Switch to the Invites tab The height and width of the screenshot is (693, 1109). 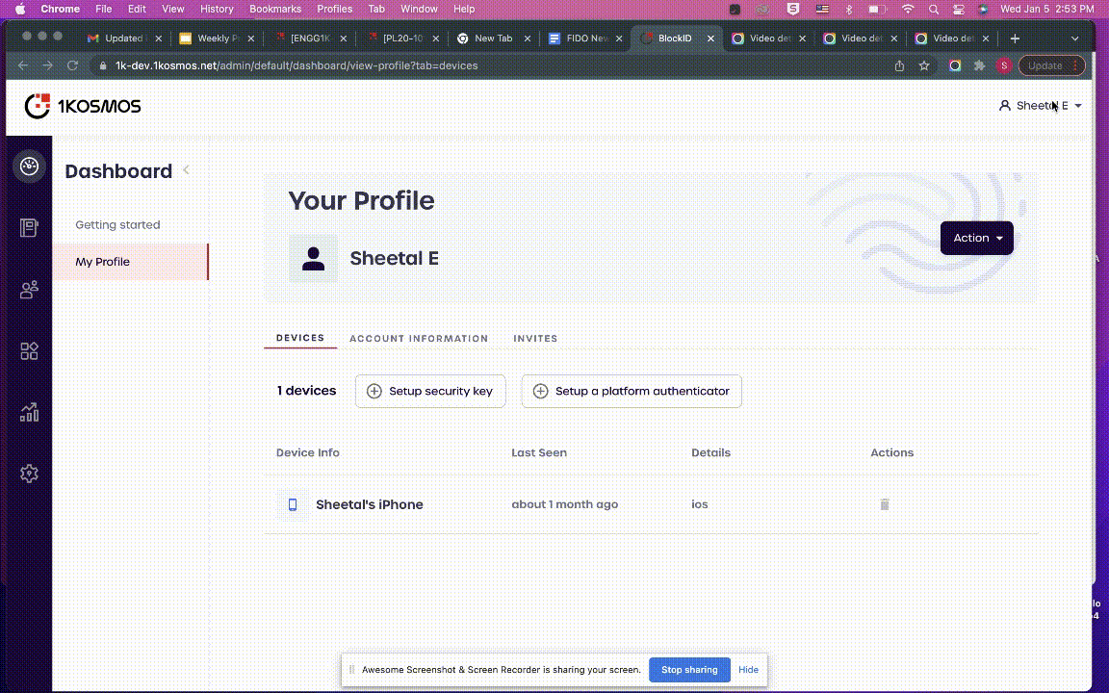pos(535,339)
